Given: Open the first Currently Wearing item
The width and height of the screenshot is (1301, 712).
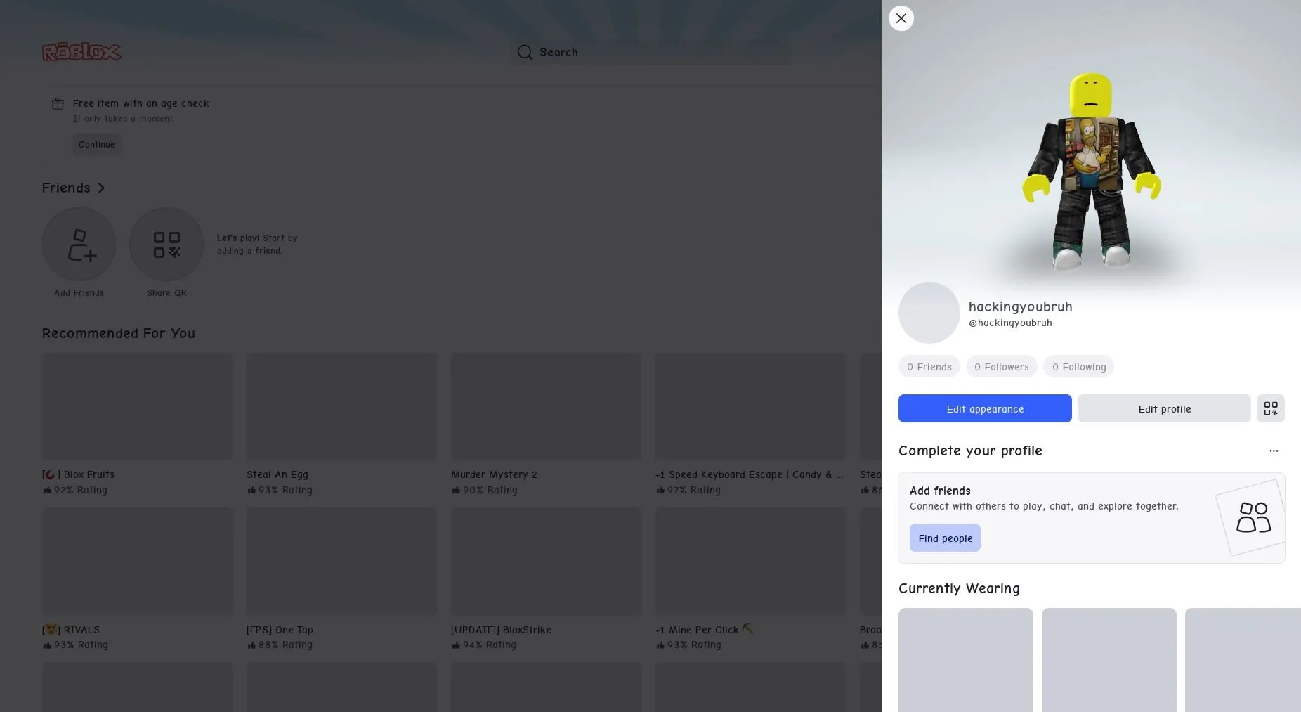Looking at the screenshot, I should [x=965, y=660].
